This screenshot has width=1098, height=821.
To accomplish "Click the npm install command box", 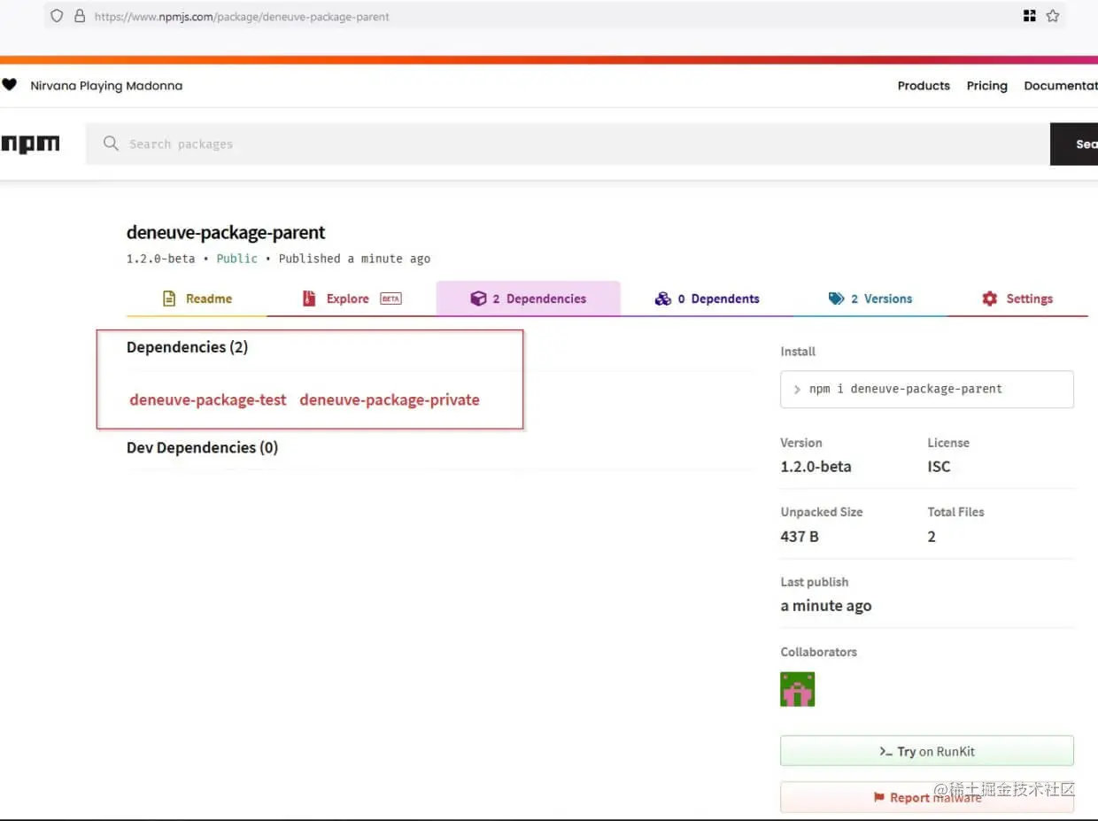I will [926, 389].
